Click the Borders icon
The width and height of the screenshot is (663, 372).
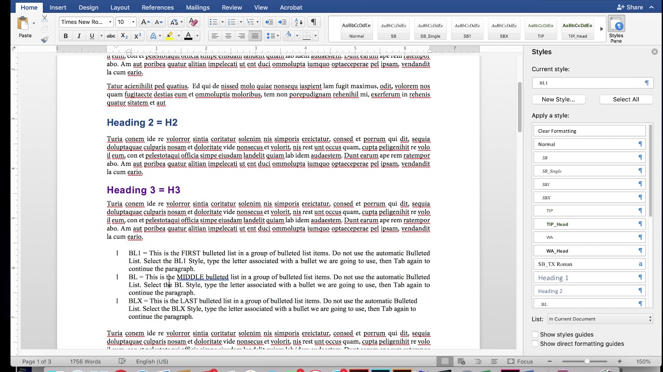point(307,36)
